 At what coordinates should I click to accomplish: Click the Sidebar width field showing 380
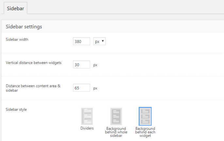coord(81,41)
